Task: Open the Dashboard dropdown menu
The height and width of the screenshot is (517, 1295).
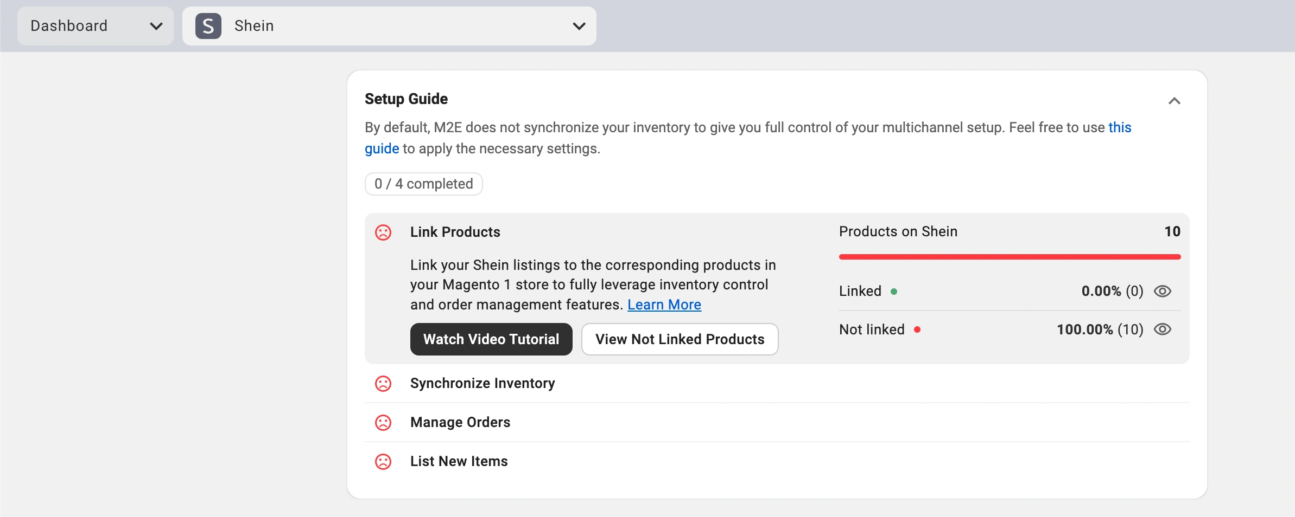Action: click(x=96, y=26)
